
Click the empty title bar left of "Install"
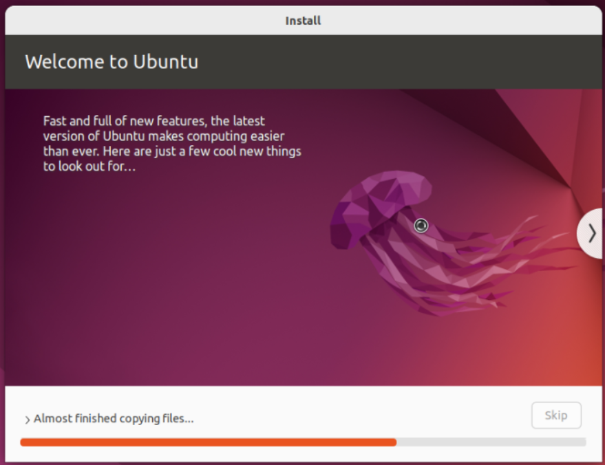pyautogui.click(x=138, y=21)
